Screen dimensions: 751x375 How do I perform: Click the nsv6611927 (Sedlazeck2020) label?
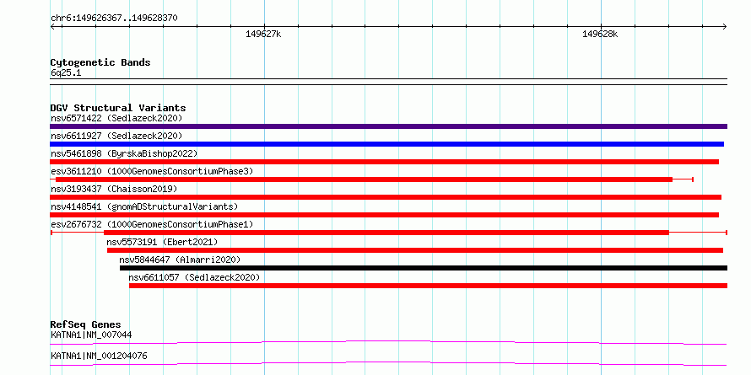pyautogui.click(x=116, y=136)
